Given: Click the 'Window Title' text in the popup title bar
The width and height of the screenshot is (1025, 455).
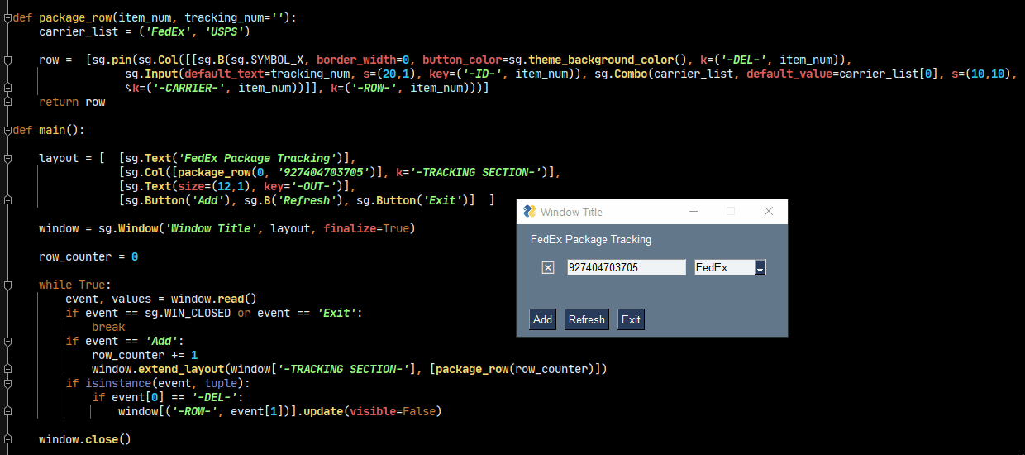Looking at the screenshot, I should 571,212.
